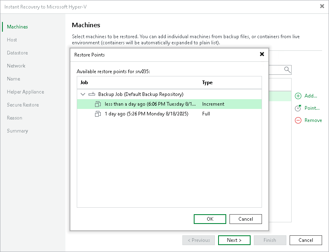Click the Next button to proceed
This screenshot has height=252, width=329.
[x=234, y=240]
